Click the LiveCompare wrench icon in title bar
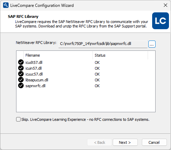Image resolution: width=171 pixels, height=150 pixels. point(6,5)
